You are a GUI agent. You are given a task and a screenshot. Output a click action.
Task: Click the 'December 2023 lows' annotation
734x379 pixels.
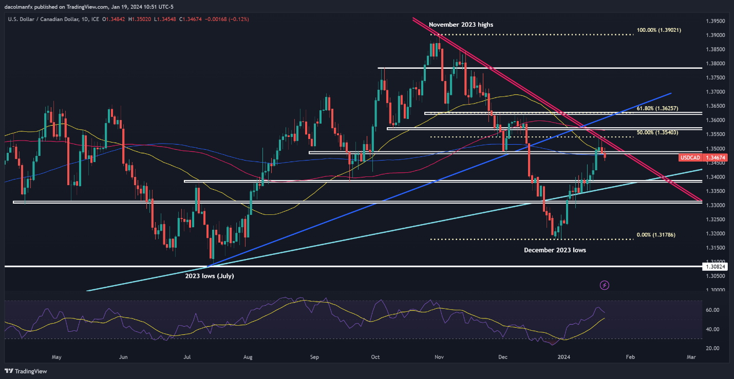click(555, 250)
